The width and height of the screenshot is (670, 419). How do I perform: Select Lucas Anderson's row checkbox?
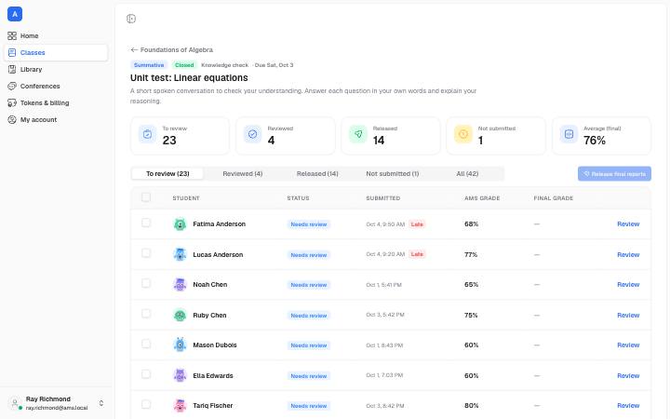pos(146,253)
